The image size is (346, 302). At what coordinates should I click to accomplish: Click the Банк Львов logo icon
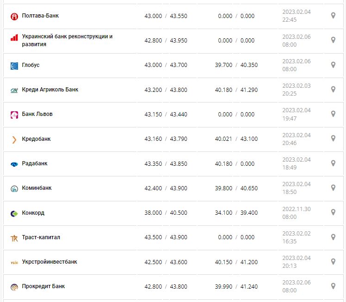click(x=14, y=115)
